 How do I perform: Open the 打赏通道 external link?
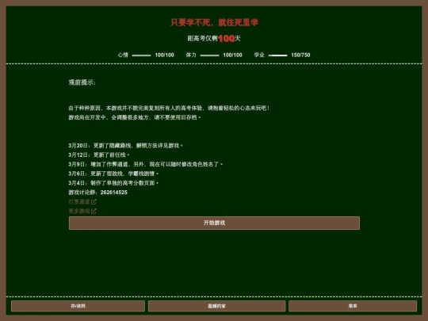pos(82,202)
